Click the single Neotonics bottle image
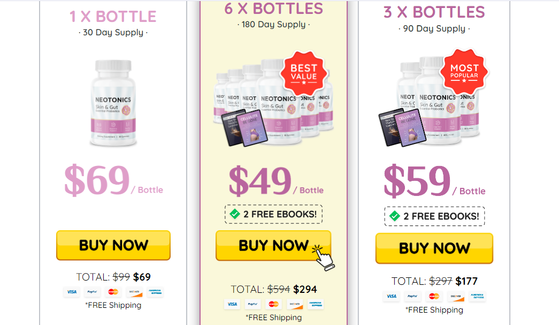This screenshot has height=325, width=559. click(113, 103)
